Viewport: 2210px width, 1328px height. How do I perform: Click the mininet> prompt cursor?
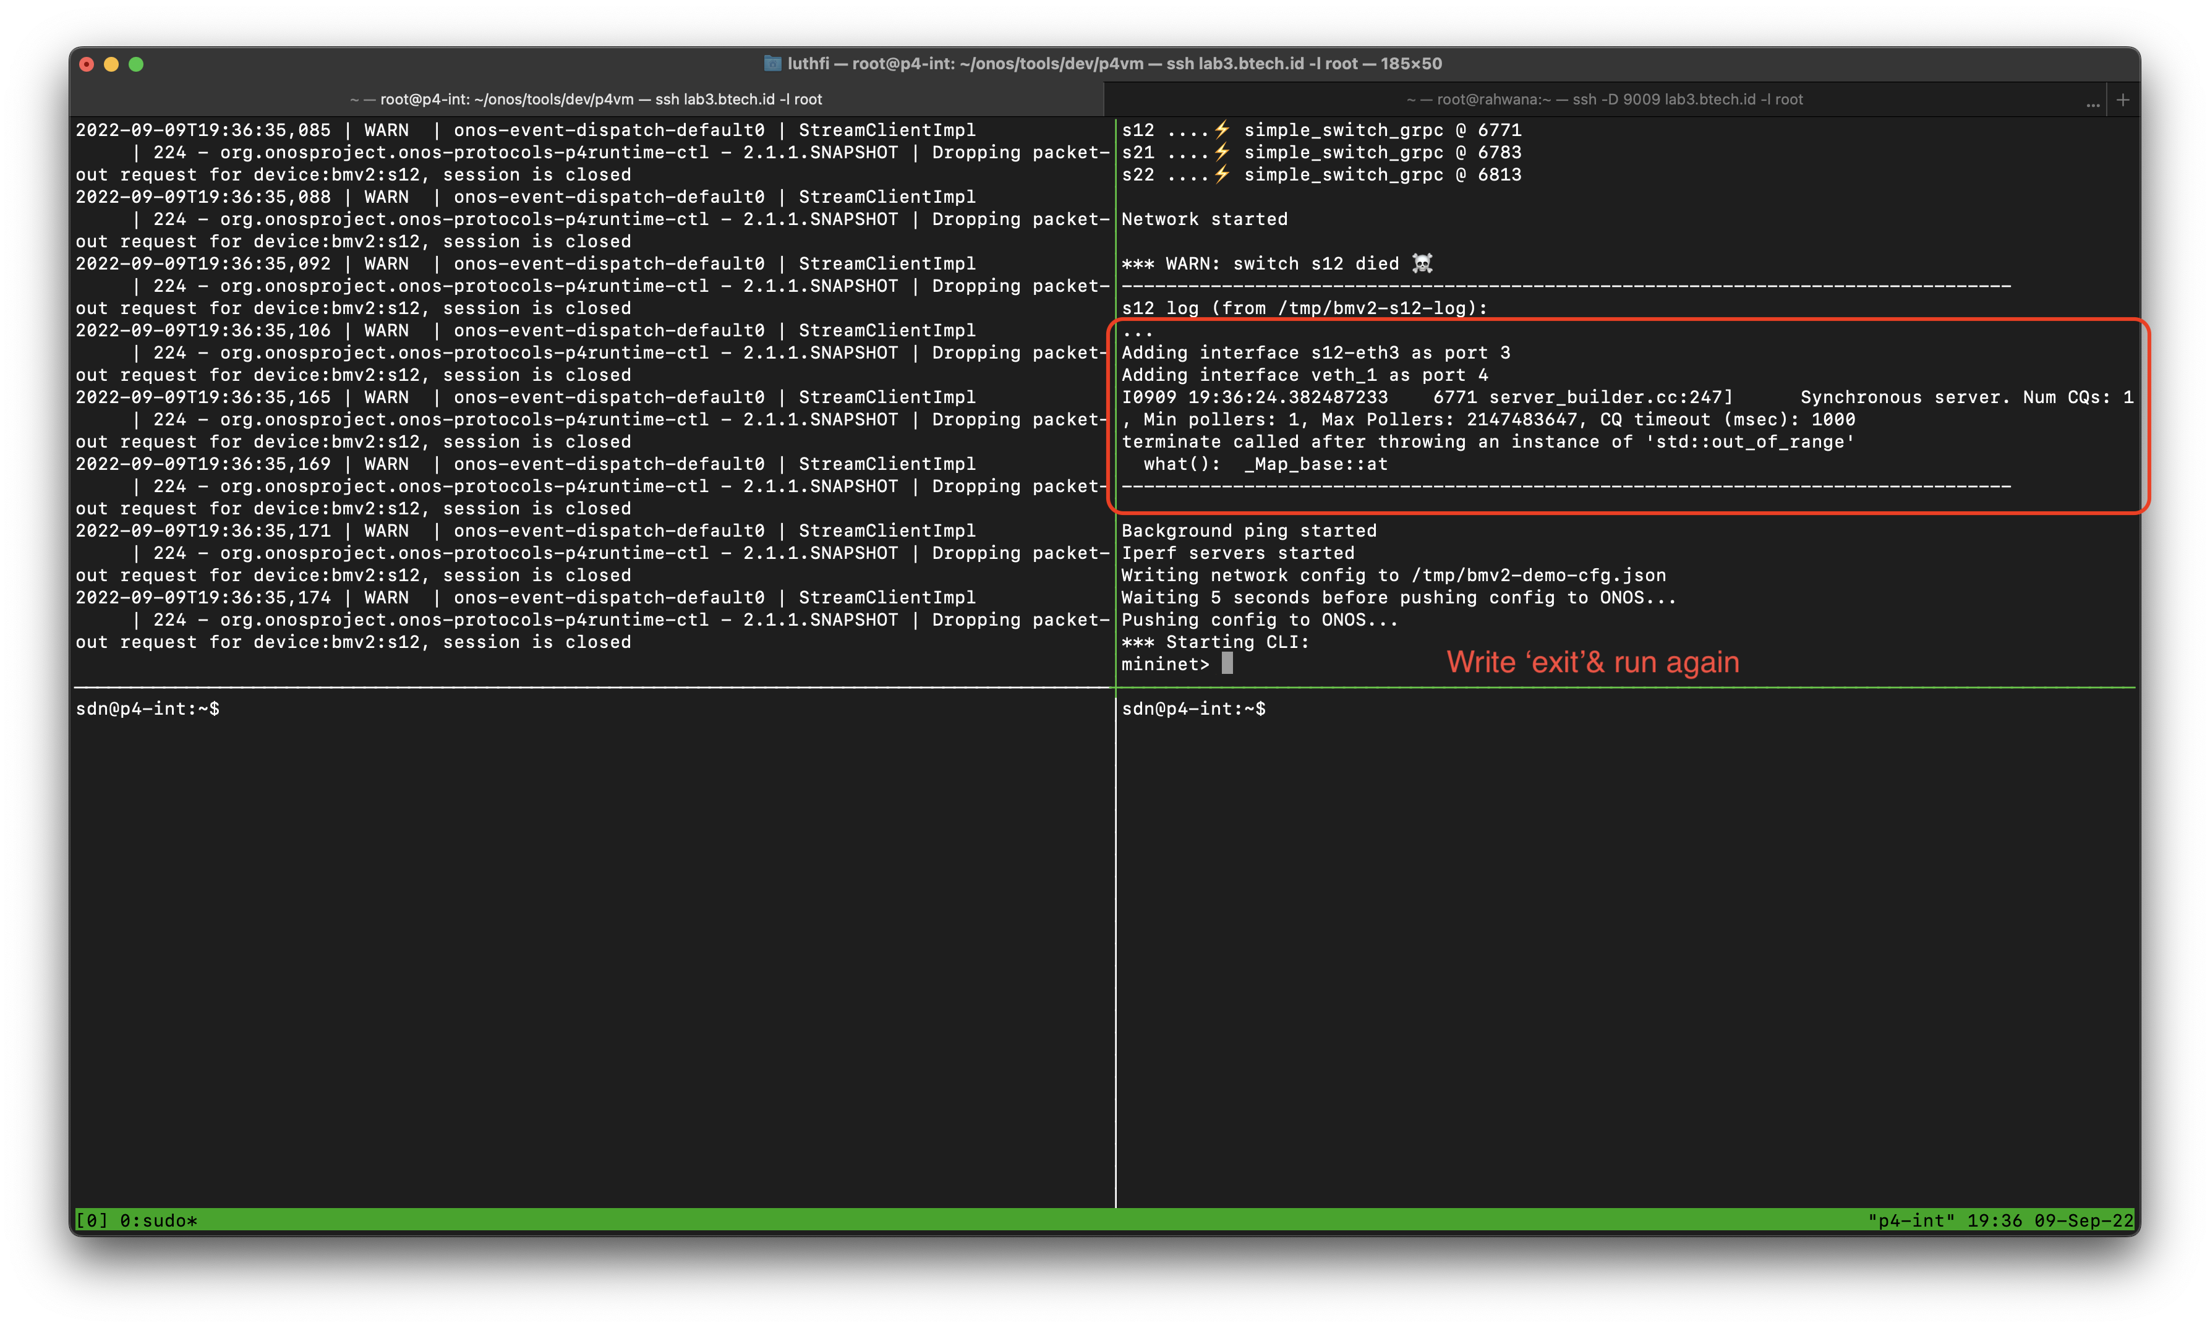tap(1227, 663)
